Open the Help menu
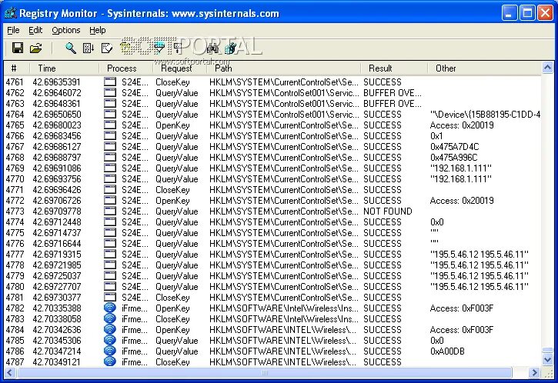 [98, 30]
